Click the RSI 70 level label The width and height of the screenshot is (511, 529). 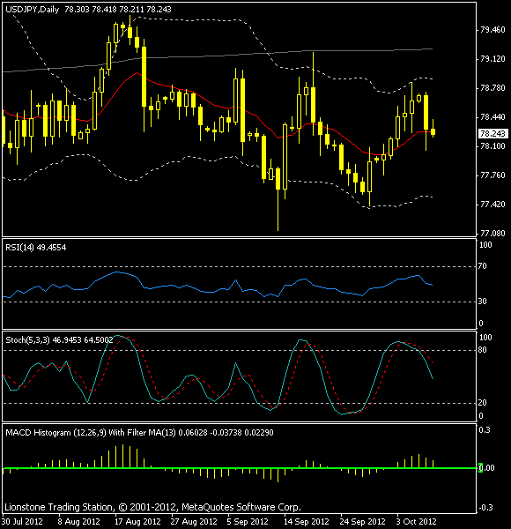click(x=483, y=266)
